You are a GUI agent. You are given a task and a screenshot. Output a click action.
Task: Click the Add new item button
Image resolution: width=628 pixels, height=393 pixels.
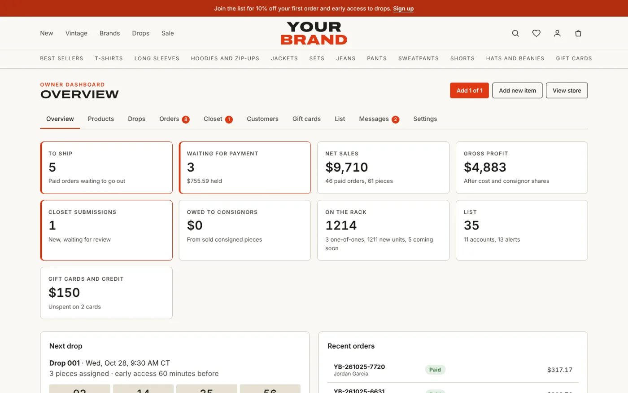(517, 90)
